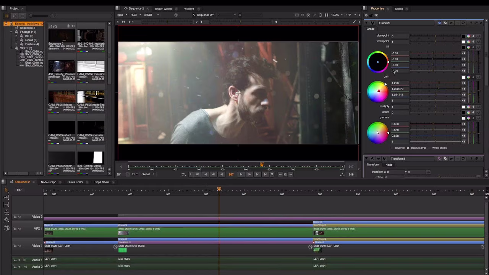Open the sRGB colorspace dropdown in viewer

151,15
